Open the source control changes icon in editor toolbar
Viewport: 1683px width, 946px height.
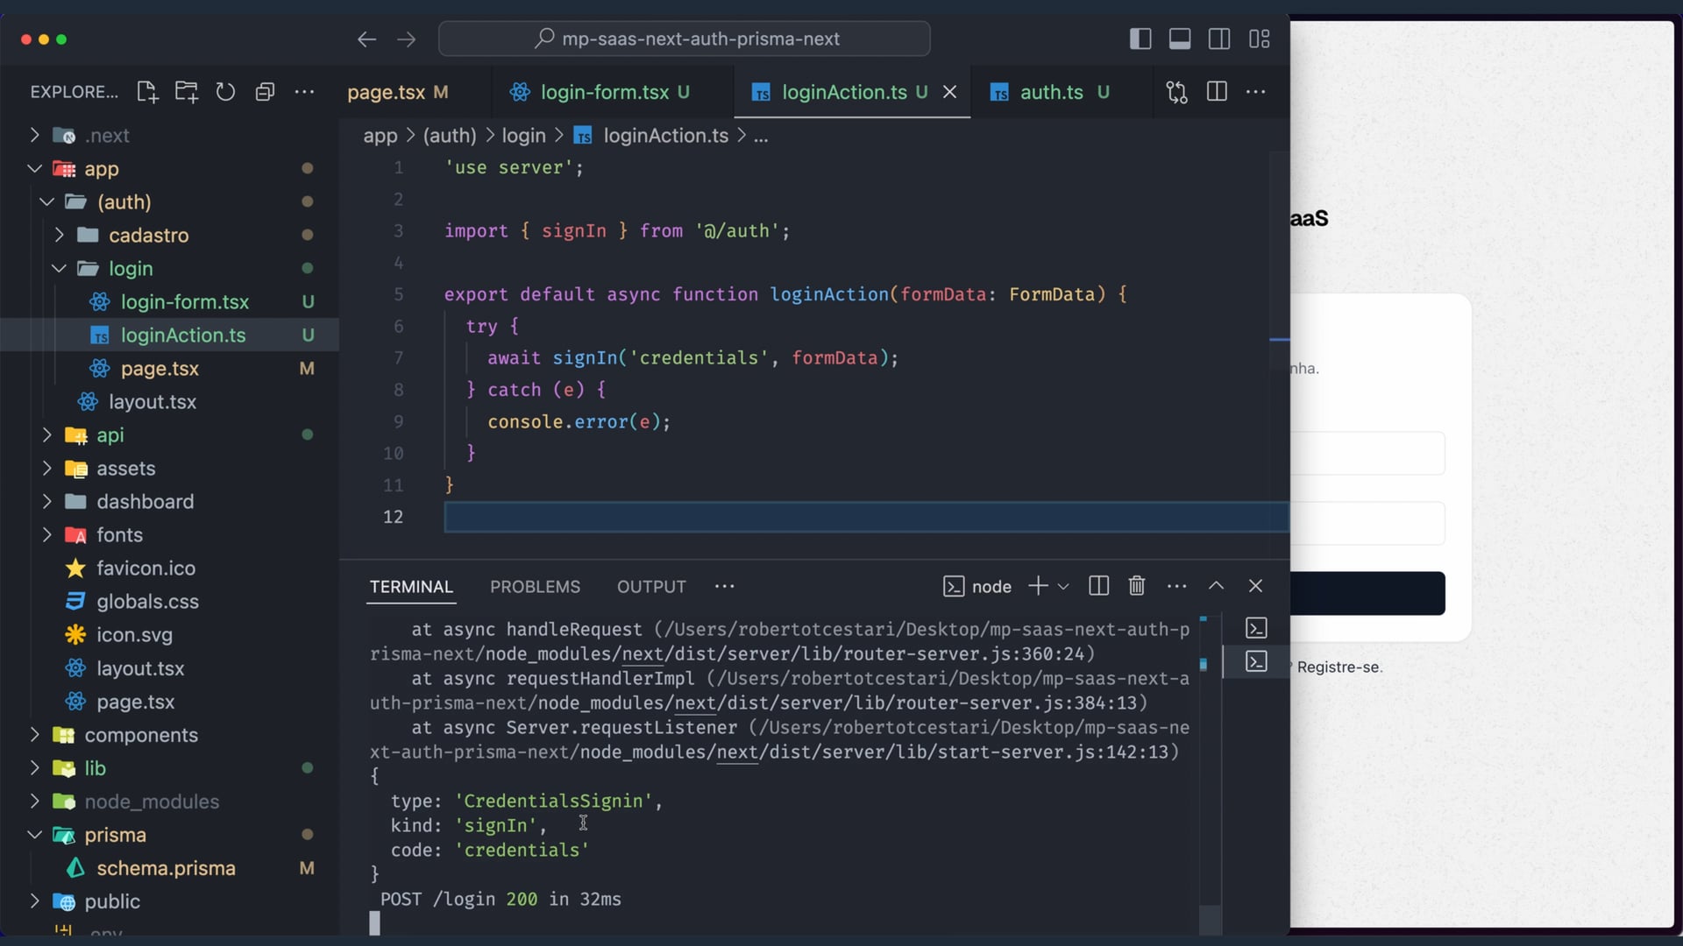pos(1176,92)
